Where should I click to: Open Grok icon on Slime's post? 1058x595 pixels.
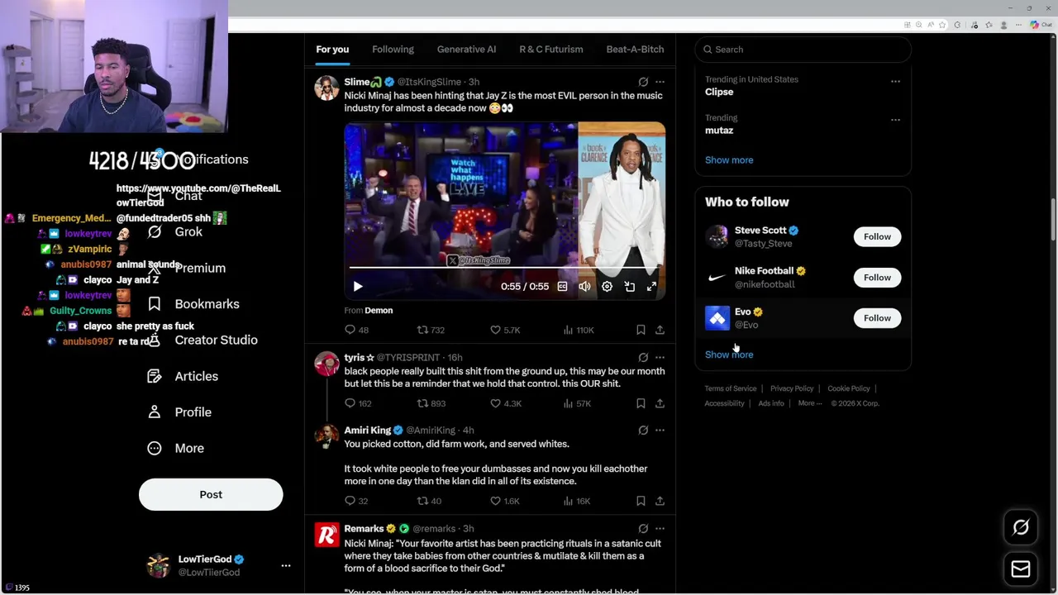pyautogui.click(x=643, y=82)
